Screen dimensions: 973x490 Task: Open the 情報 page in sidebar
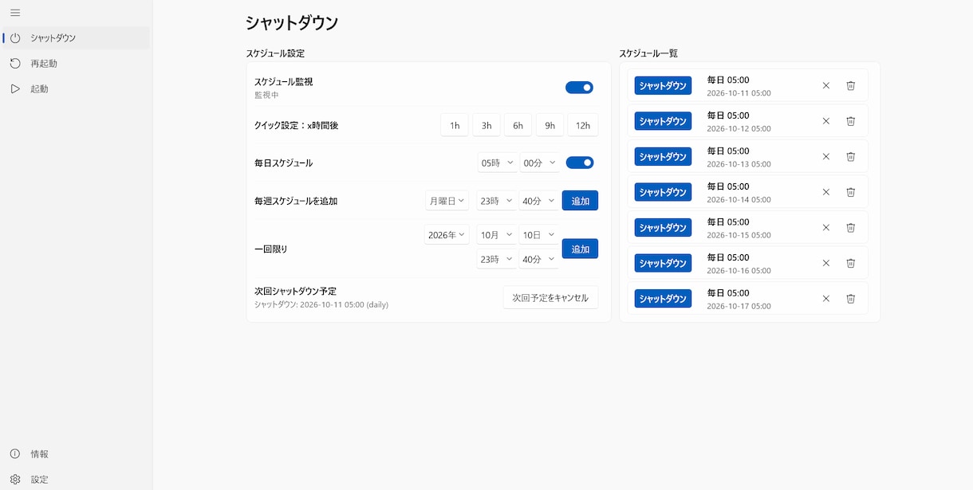76,453
